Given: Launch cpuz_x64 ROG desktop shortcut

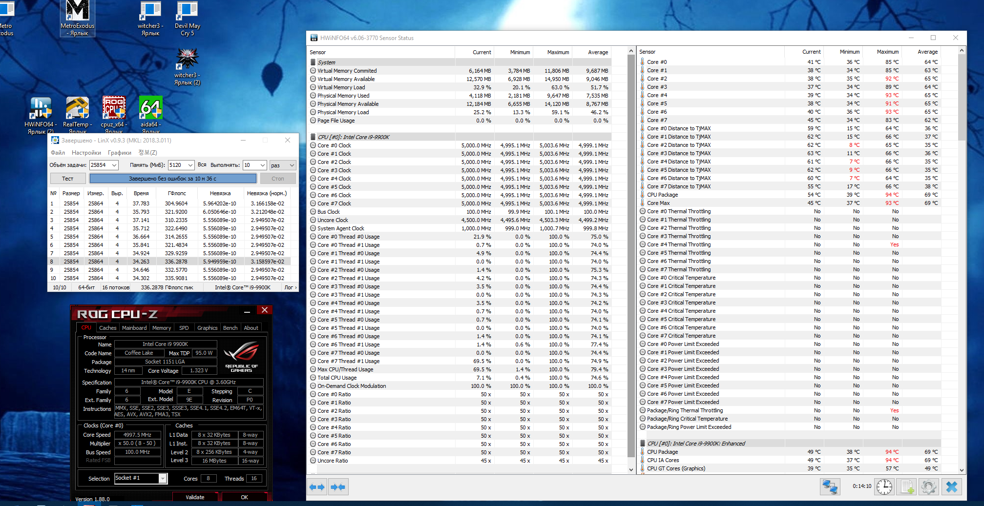Looking at the screenshot, I should [x=114, y=115].
